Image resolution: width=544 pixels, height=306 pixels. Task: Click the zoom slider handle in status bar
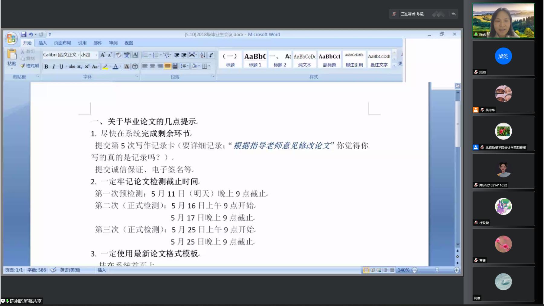[437, 270]
